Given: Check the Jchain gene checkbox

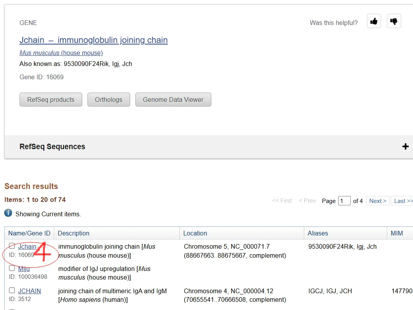Looking at the screenshot, I should click(x=12, y=246).
